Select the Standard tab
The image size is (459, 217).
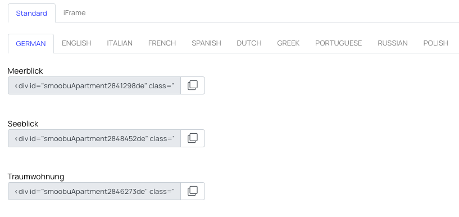coord(31,13)
